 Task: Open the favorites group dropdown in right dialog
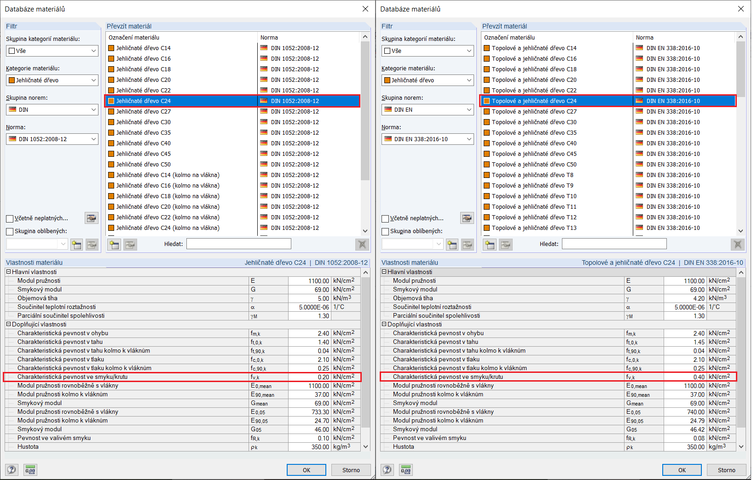pos(412,244)
